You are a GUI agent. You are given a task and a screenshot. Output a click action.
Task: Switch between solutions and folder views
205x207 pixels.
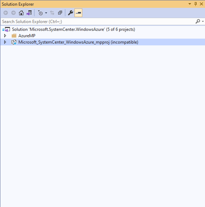click(x=29, y=13)
